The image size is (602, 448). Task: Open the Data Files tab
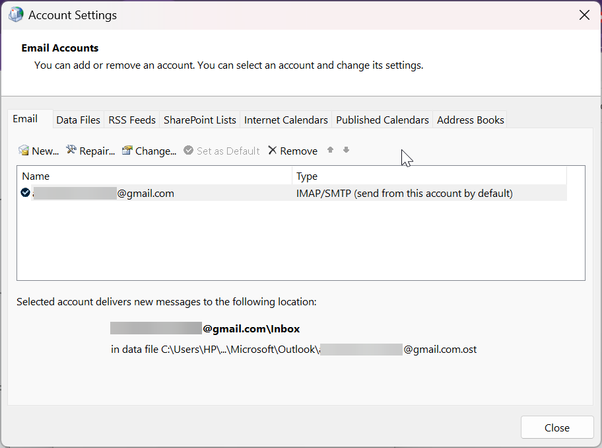click(79, 120)
